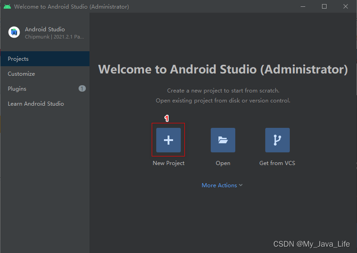This screenshot has height=253, width=357.
Task: Click the New Project label
Action: [169, 163]
